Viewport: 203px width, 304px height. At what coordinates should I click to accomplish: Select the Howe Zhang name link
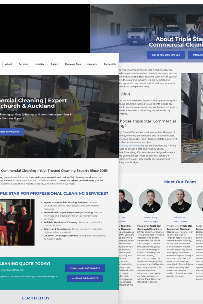[x=150, y=217]
